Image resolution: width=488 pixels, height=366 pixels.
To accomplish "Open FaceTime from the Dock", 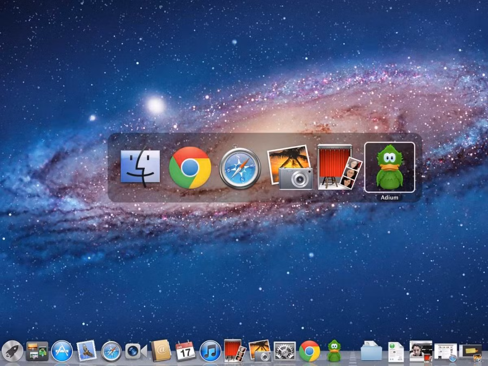I will (136, 351).
